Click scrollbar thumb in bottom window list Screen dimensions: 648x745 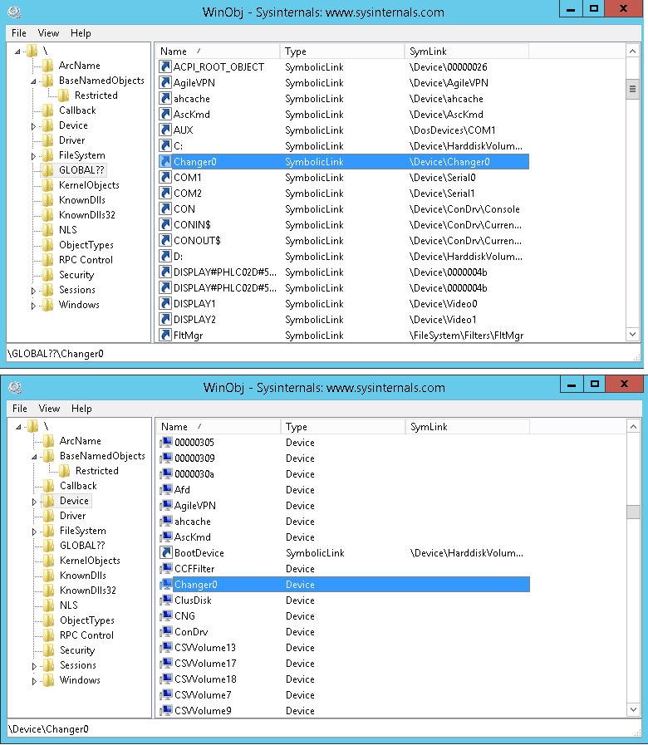click(x=633, y=512)
